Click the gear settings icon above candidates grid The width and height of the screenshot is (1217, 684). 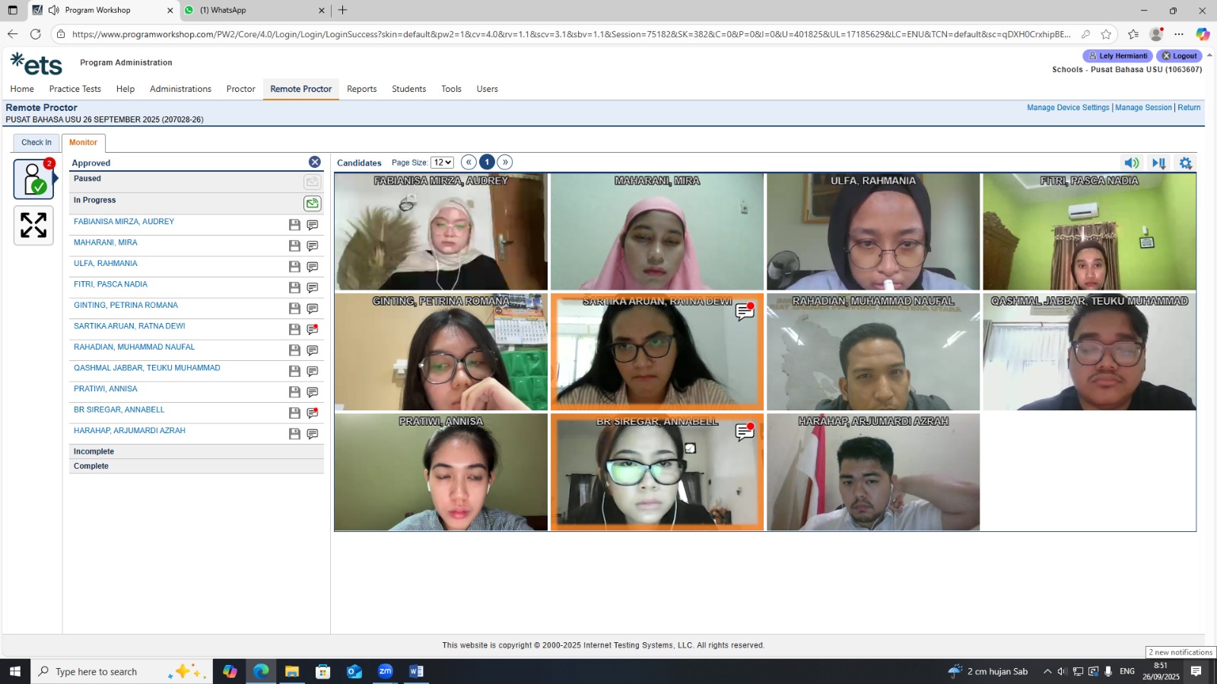(x=1185, y=163)
